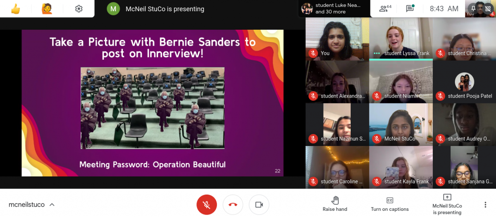Click muted mic icon beside student Niamh
Image resolution: width=496 pixels, height=217 pixels.
[376, 96]
